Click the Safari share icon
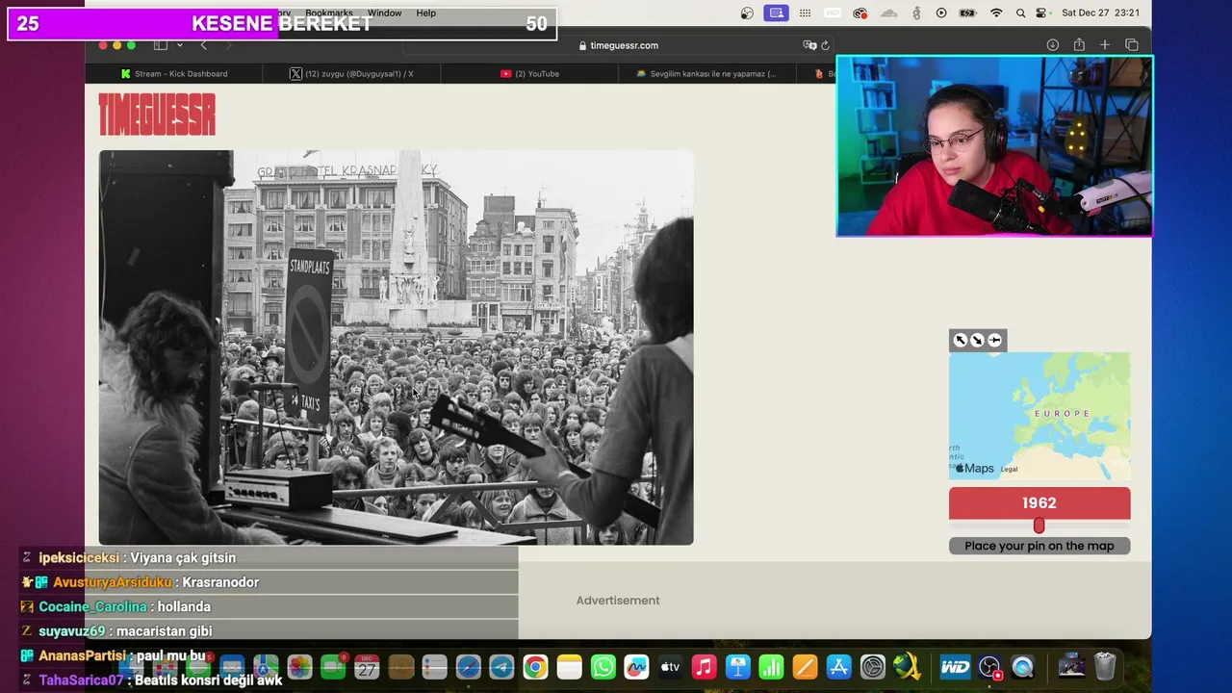This screenshot has height=693, width=1232. pyautogui.click(x=1079, y=45)
